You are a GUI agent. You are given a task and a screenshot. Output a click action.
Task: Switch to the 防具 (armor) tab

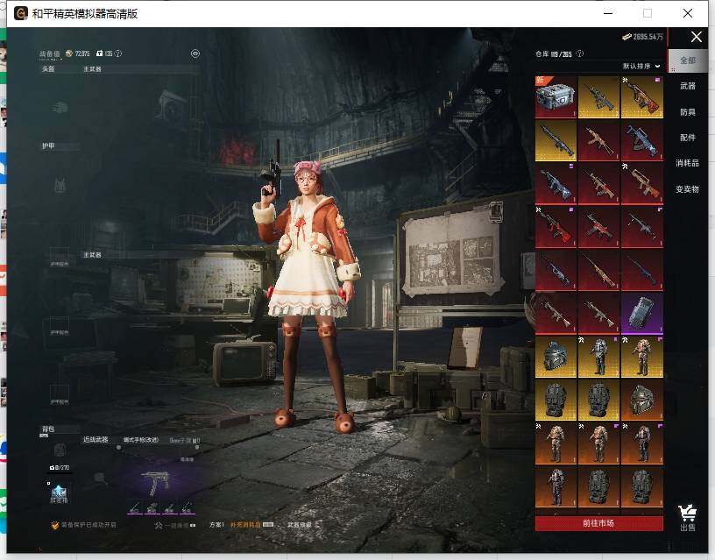click(x=688, y=112)
